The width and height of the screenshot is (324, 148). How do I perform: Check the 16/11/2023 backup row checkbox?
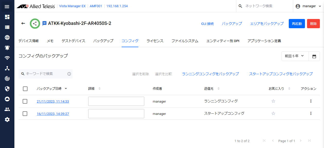(25, 113)
